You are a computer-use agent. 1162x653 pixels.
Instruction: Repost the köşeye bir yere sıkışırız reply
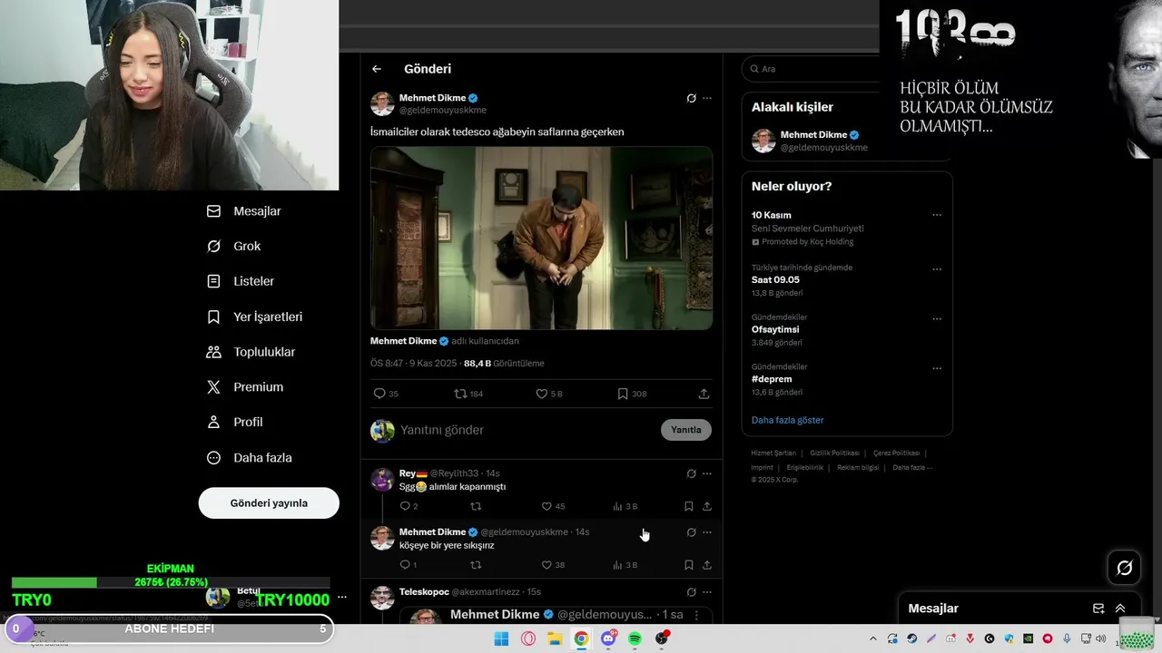pos(476,565)
